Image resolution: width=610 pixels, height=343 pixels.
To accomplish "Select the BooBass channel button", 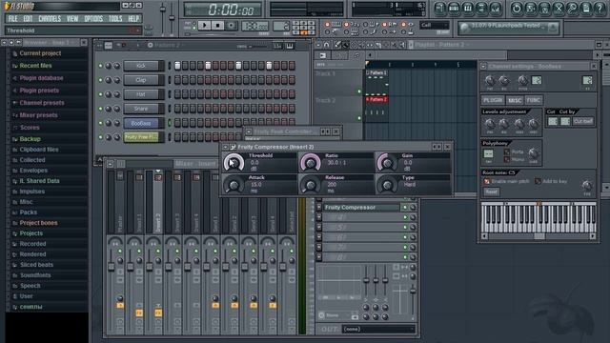I will [141, 123].
